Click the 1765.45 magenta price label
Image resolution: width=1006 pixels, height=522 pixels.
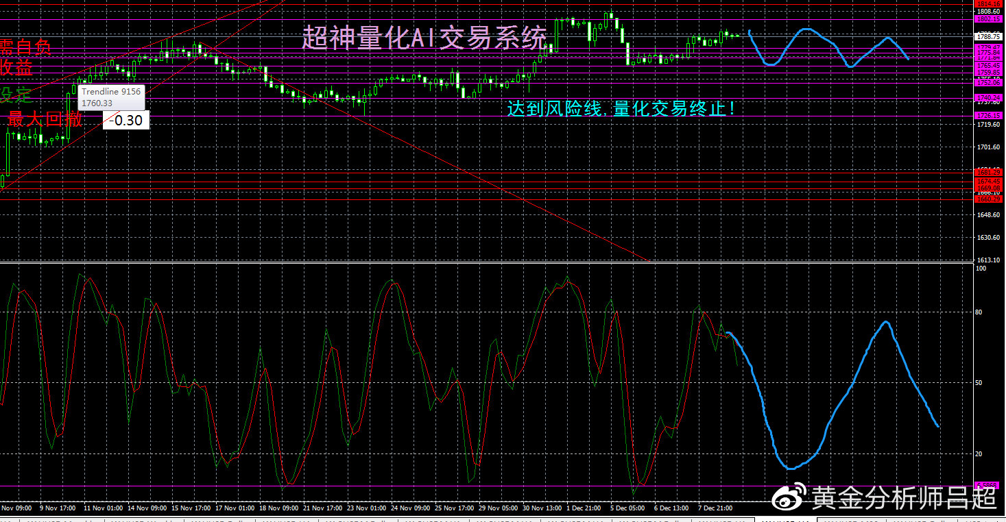(x=988, y=65)
